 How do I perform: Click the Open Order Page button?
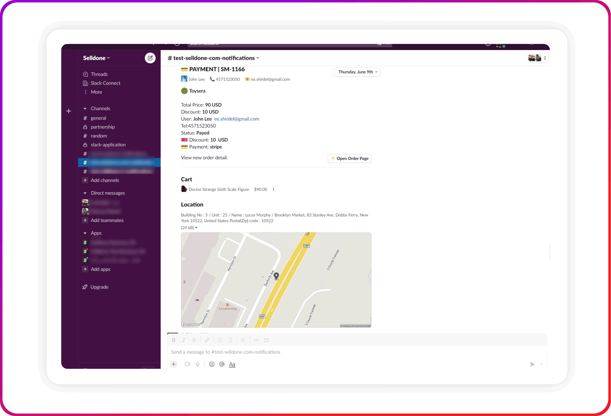click(349, 158)
